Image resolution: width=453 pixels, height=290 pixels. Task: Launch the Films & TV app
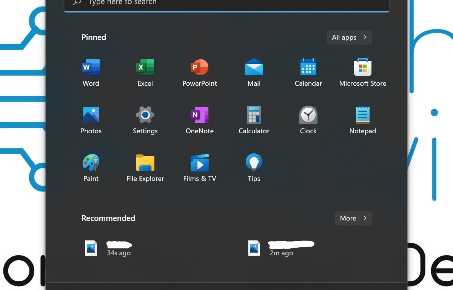(x=199, y=167)
